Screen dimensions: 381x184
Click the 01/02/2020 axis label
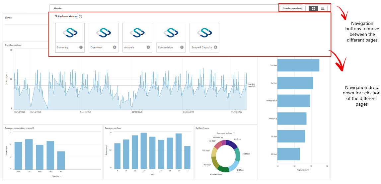(x=188, y=112)
